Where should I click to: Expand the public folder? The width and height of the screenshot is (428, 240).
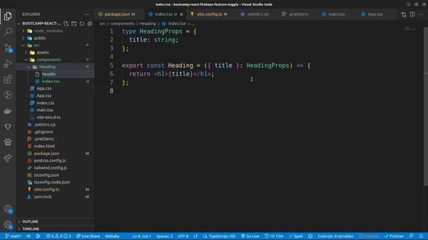point(23,38)
